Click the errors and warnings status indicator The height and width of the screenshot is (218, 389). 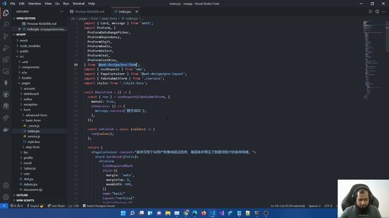[x=16, y=206]
